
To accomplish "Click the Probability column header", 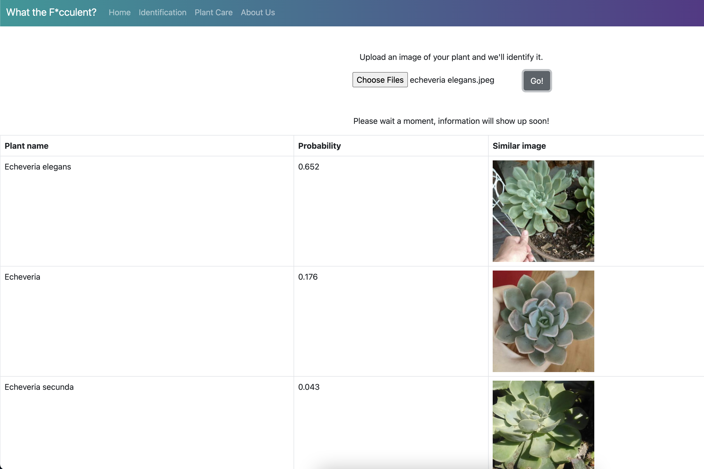I will pyautogui.click(x=319, y=146).
